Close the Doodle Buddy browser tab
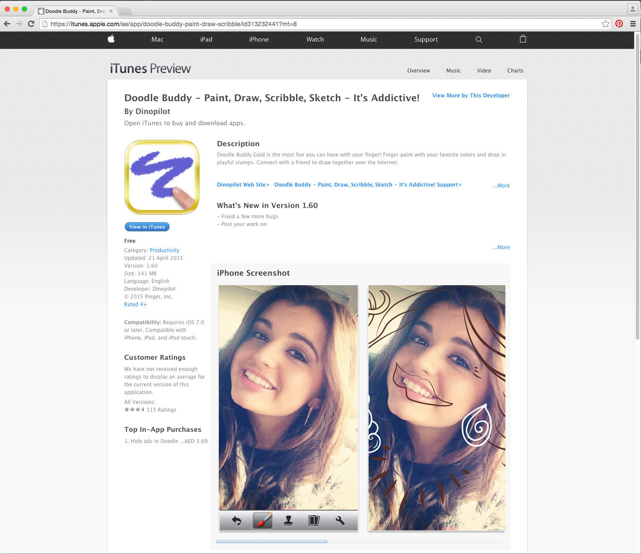Viewport: 641px width, 554px height. pos(111,11)
